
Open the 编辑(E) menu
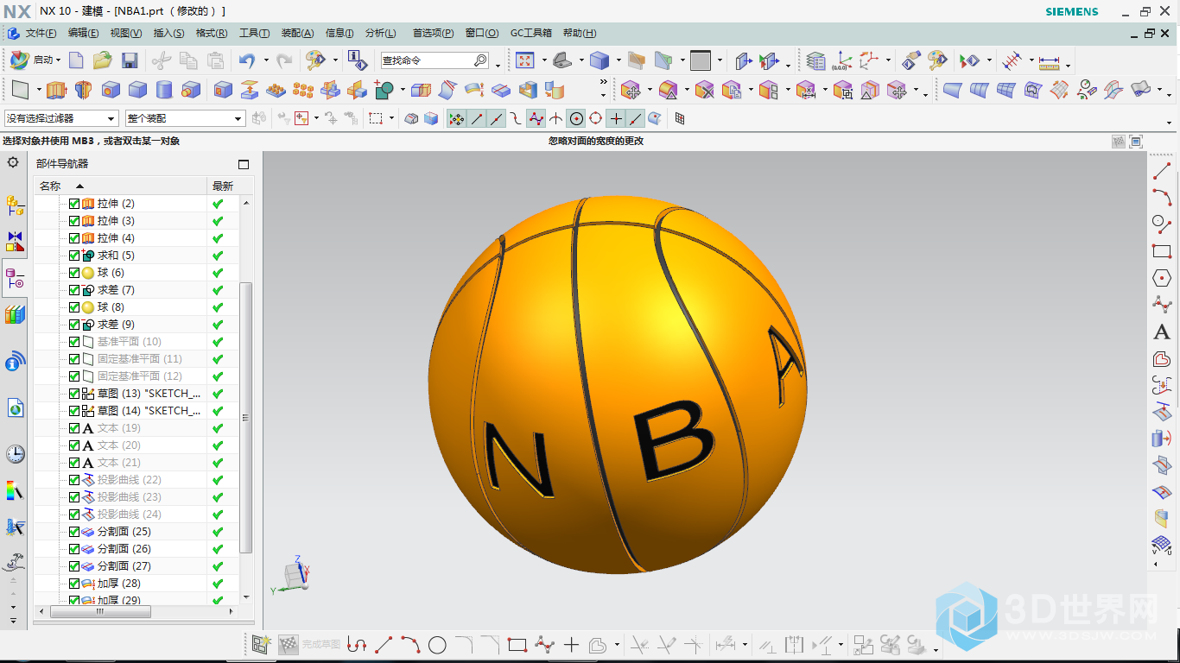[x=83, y=33]
